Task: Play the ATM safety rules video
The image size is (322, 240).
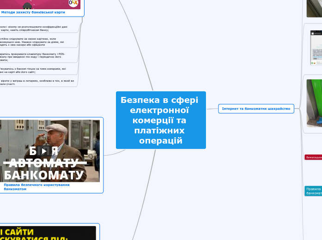Action: 44,150
